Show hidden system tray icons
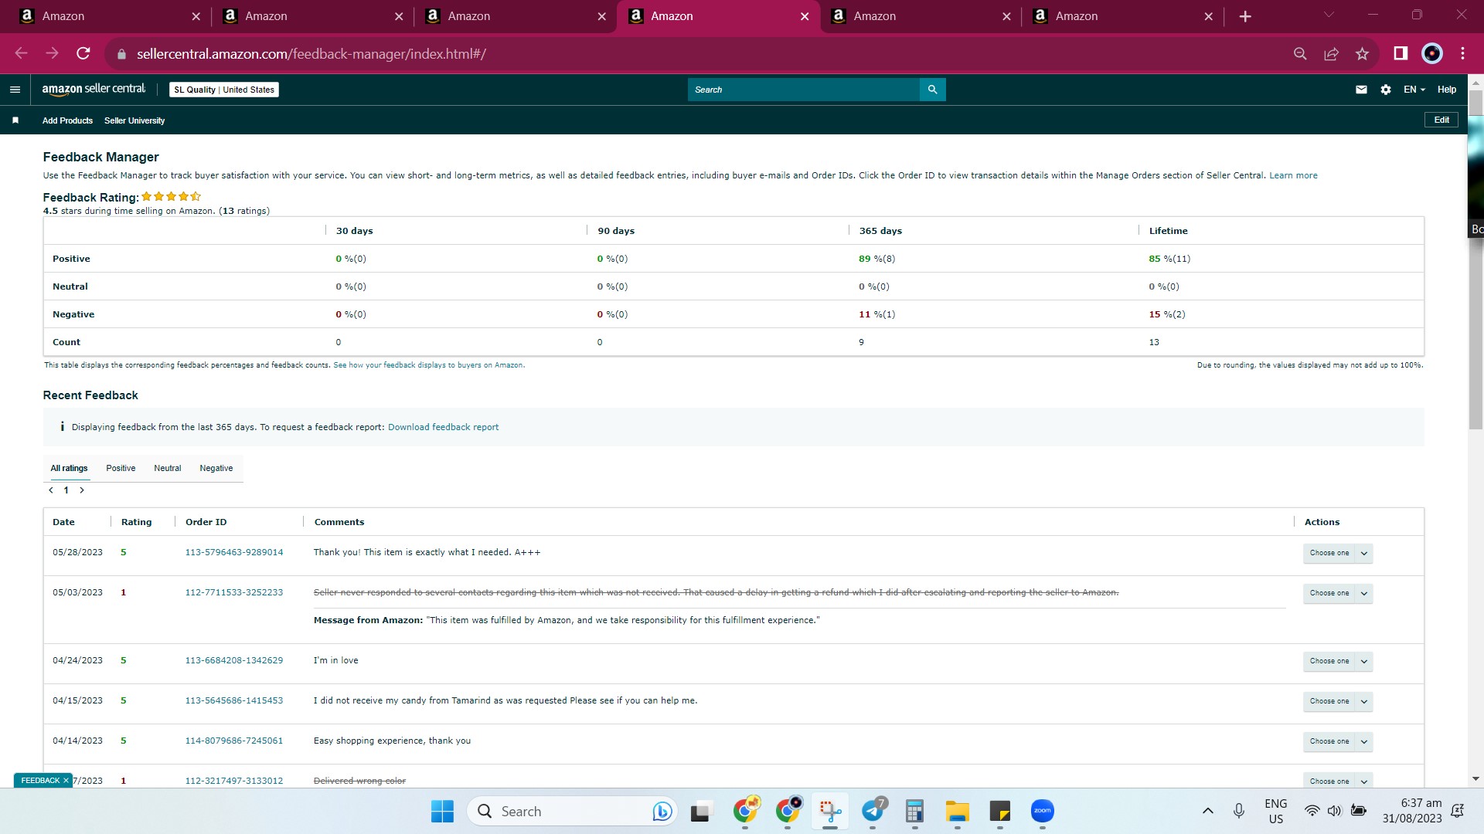Screen dimensions: 1484x834 click(x=1208, y=811)
